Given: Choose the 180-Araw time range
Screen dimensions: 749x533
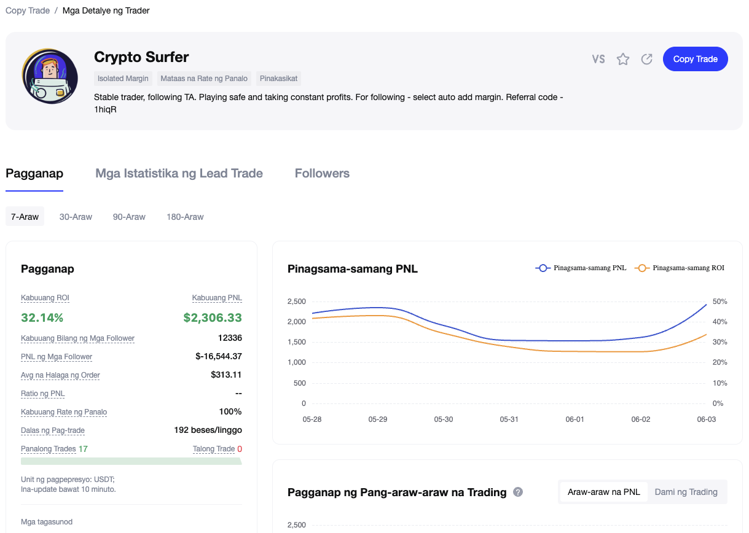Looking at the screenshot, I should (x=185, y=217).
